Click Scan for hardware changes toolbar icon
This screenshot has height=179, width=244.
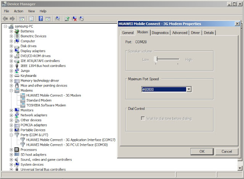tap(57, 19)
